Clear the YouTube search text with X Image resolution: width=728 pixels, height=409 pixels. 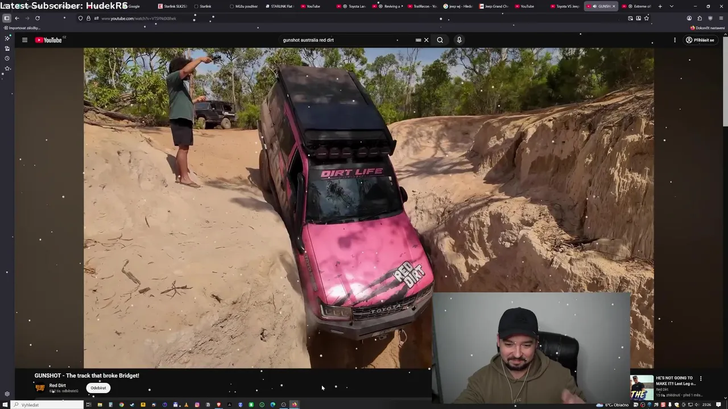426,40
